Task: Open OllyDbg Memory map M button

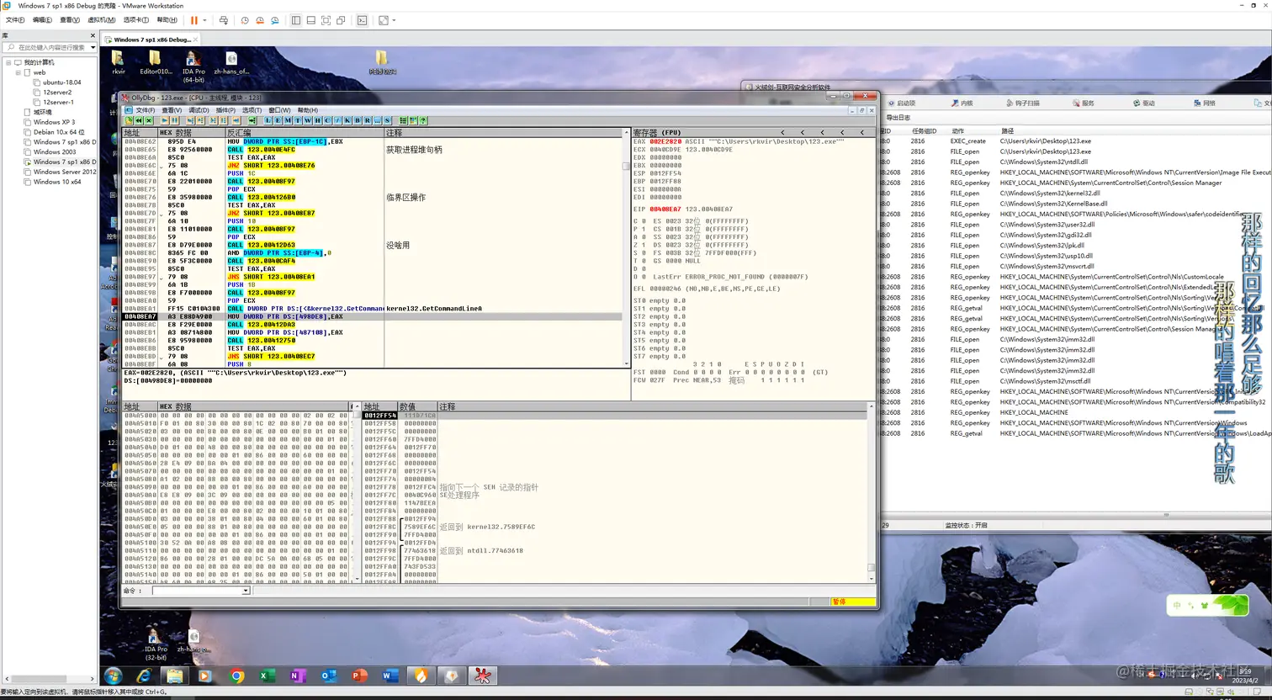Action: coord(288,120)
